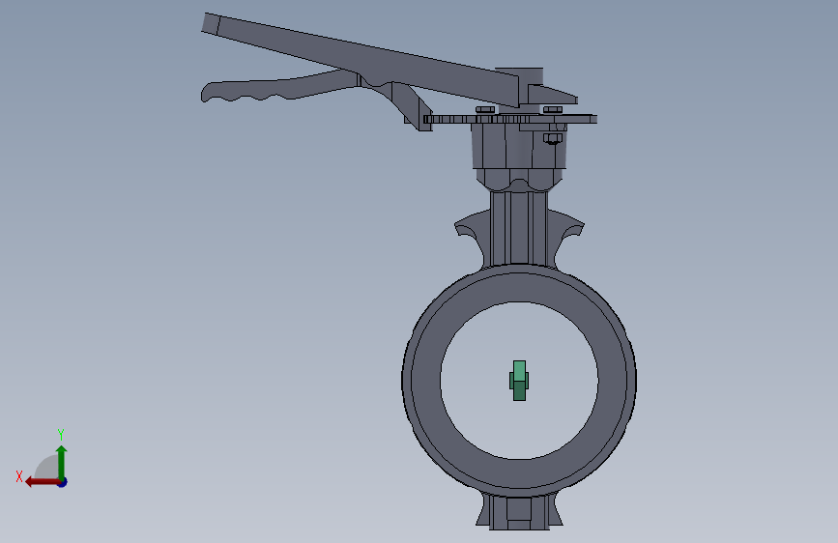This screenshot has height=543, width=838.
Task: Click the "Y" label on the triad
Action: tap(61, 434)
